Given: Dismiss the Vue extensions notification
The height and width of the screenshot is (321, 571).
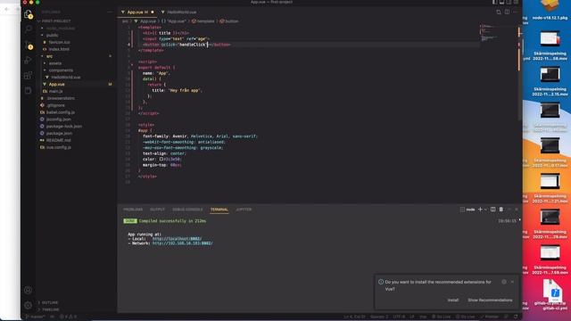Looking at the screenshot, I should tap(512, 282).
